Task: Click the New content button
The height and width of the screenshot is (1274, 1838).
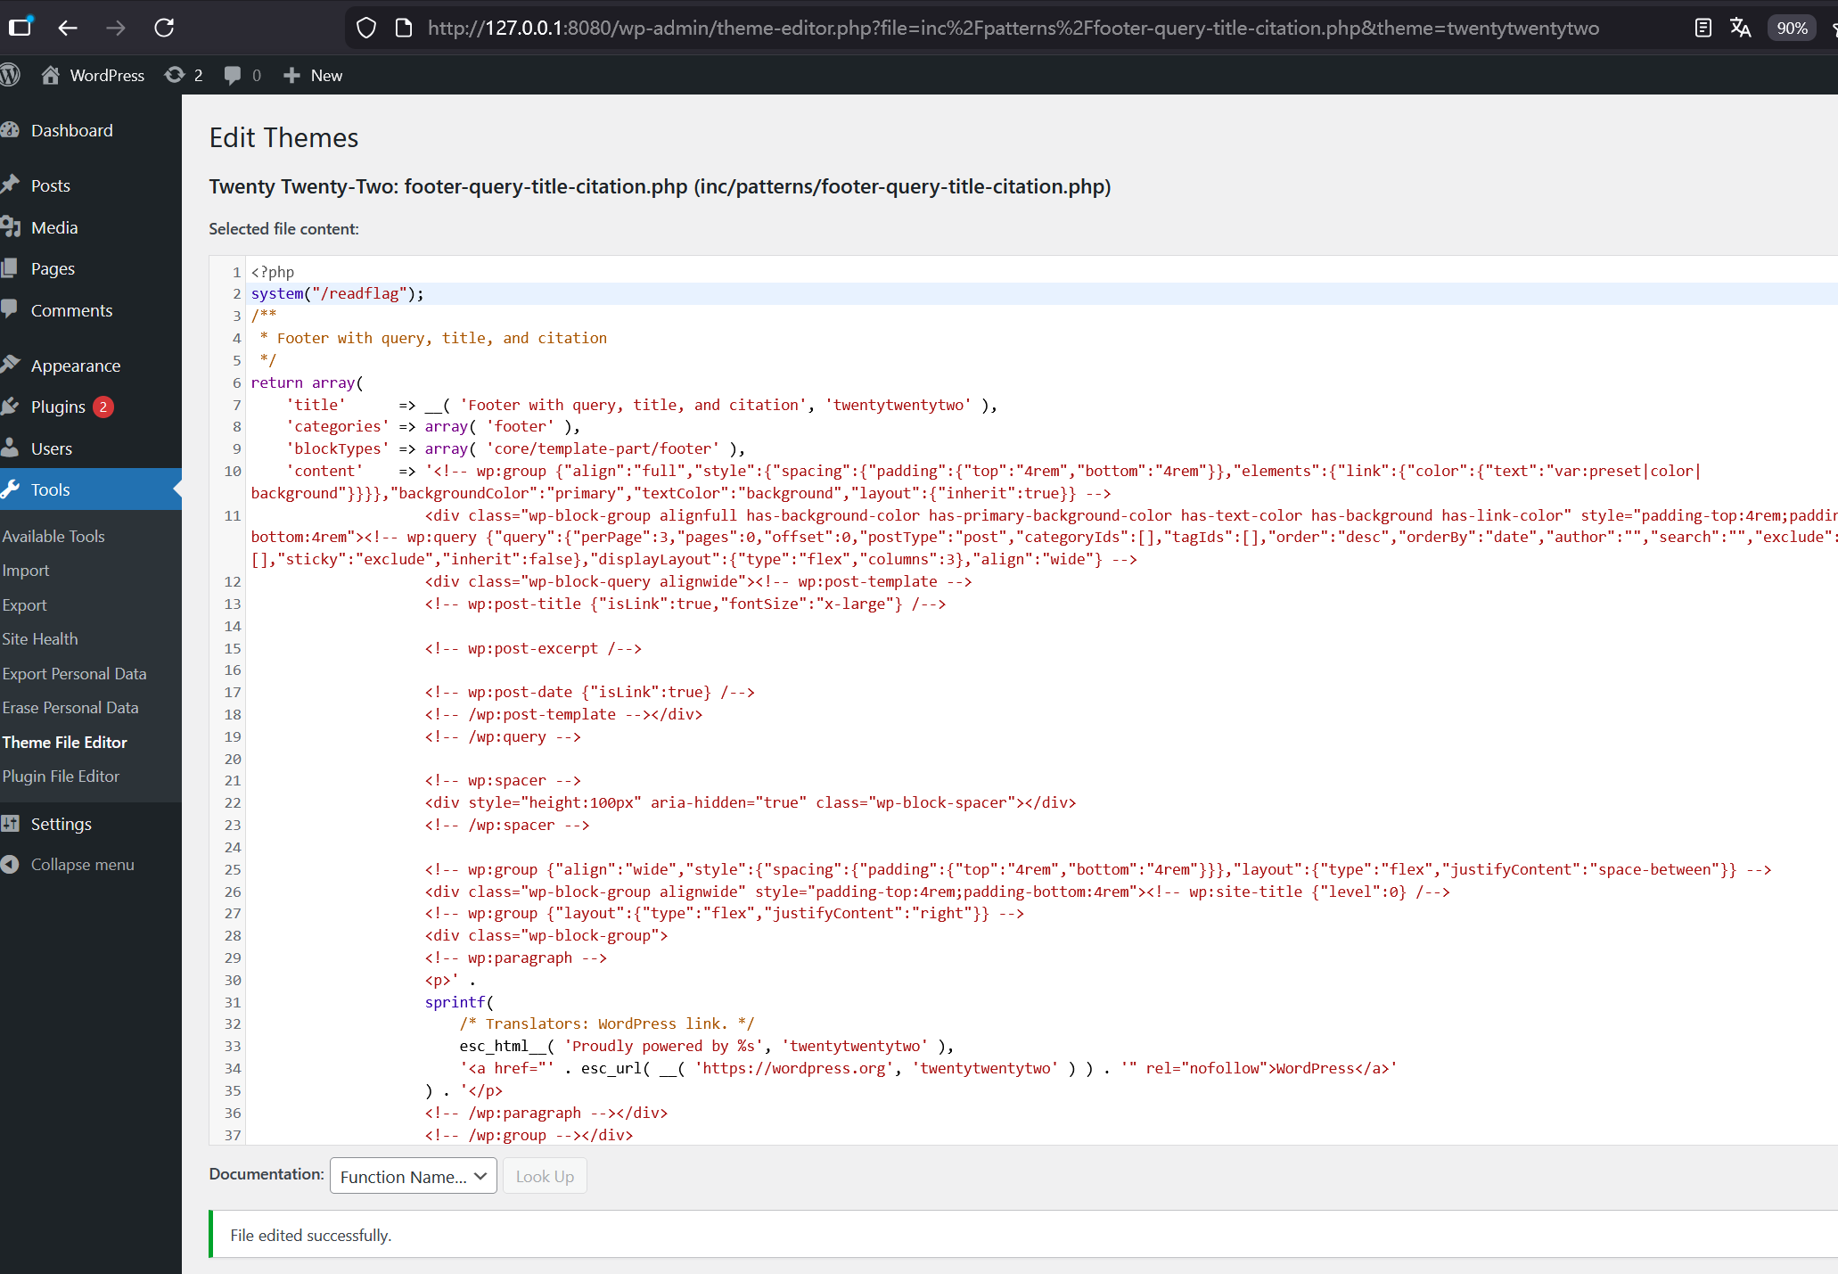Action: tap(313, 76)
